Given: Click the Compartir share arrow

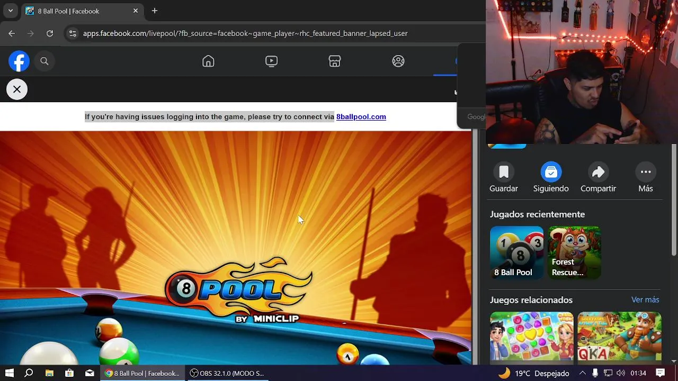Looking at the screenshot, I should [598, 172].
